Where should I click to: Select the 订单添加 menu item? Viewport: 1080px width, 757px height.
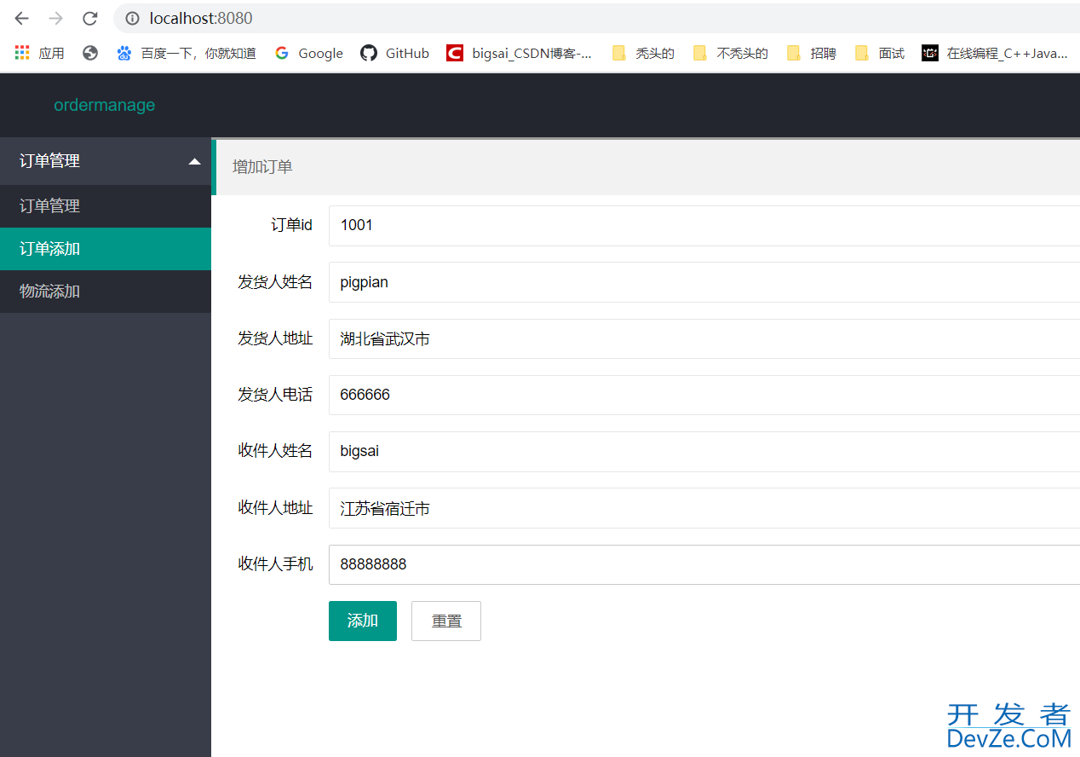(x=106, y=249)
